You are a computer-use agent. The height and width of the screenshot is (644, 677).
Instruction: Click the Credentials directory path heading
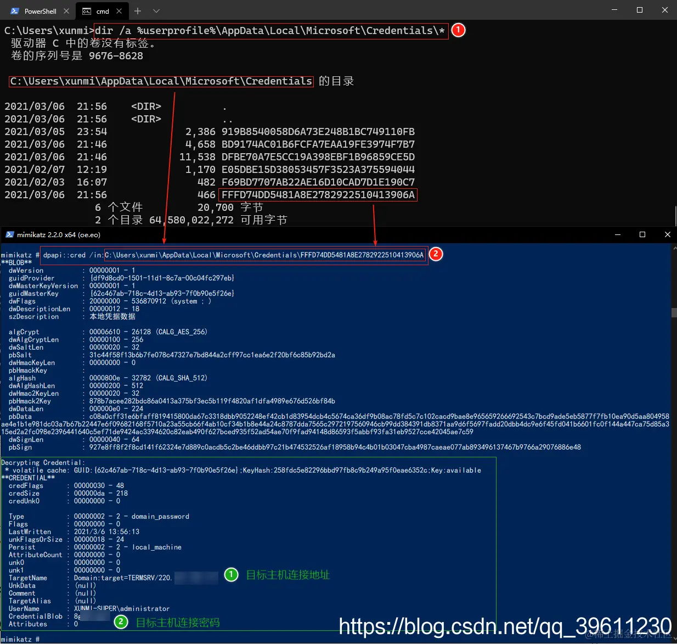161,81
